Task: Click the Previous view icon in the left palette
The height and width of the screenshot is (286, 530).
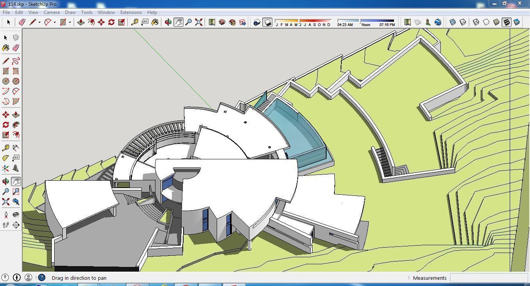Action: tap(16, 202)
